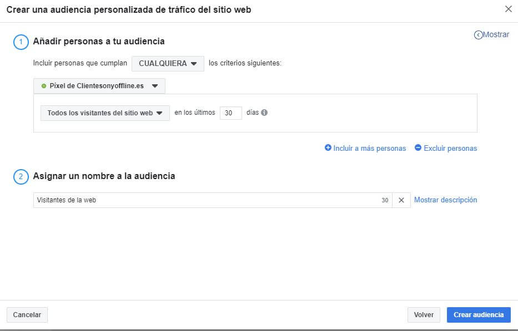Screen dimensions: 518x331
Task: Expand the Píxel de Clientesonyoffline.es dropdown
Action: tap(99, 86)
